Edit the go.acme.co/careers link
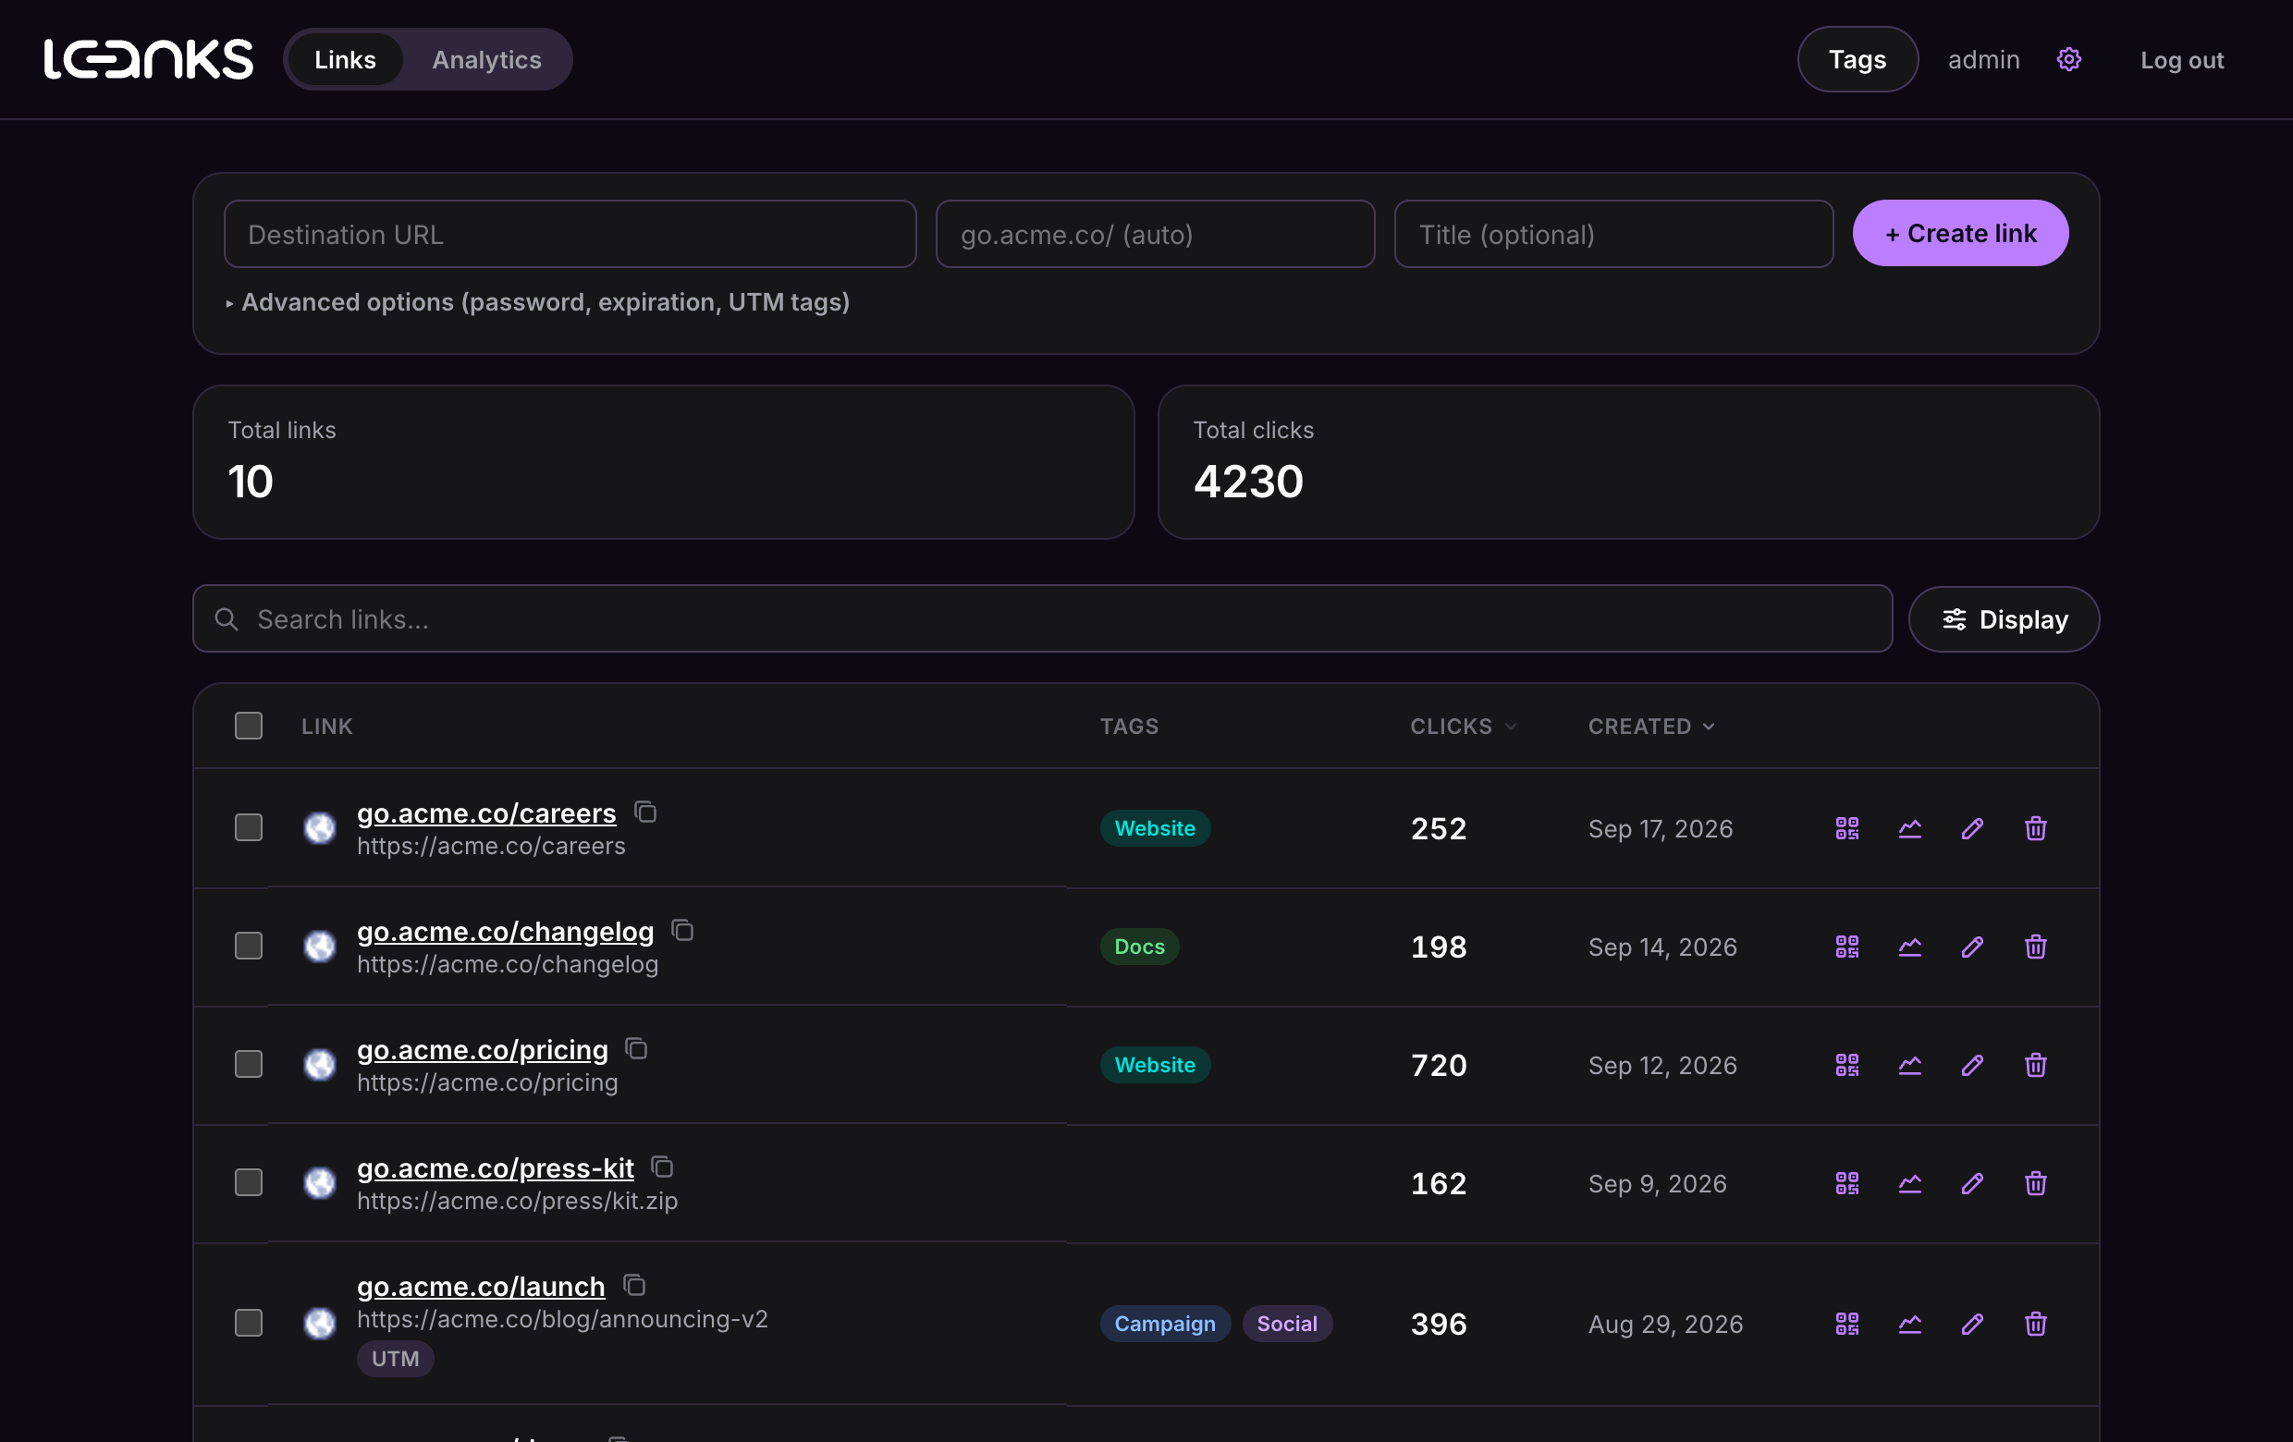This screenshot has height=1442, width=2293. (x=1972, y=828)
